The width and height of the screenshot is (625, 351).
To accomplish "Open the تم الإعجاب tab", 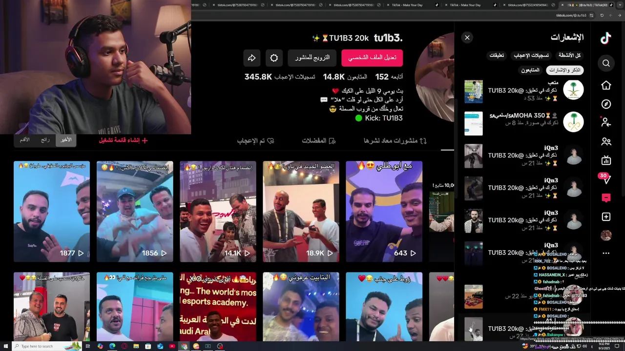I will pos(255,140).
